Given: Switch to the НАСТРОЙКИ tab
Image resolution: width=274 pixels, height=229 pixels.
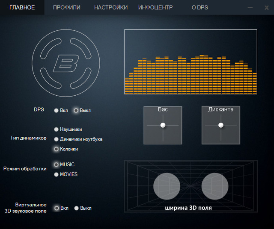Looking at the screenshot, I should 110,7.
